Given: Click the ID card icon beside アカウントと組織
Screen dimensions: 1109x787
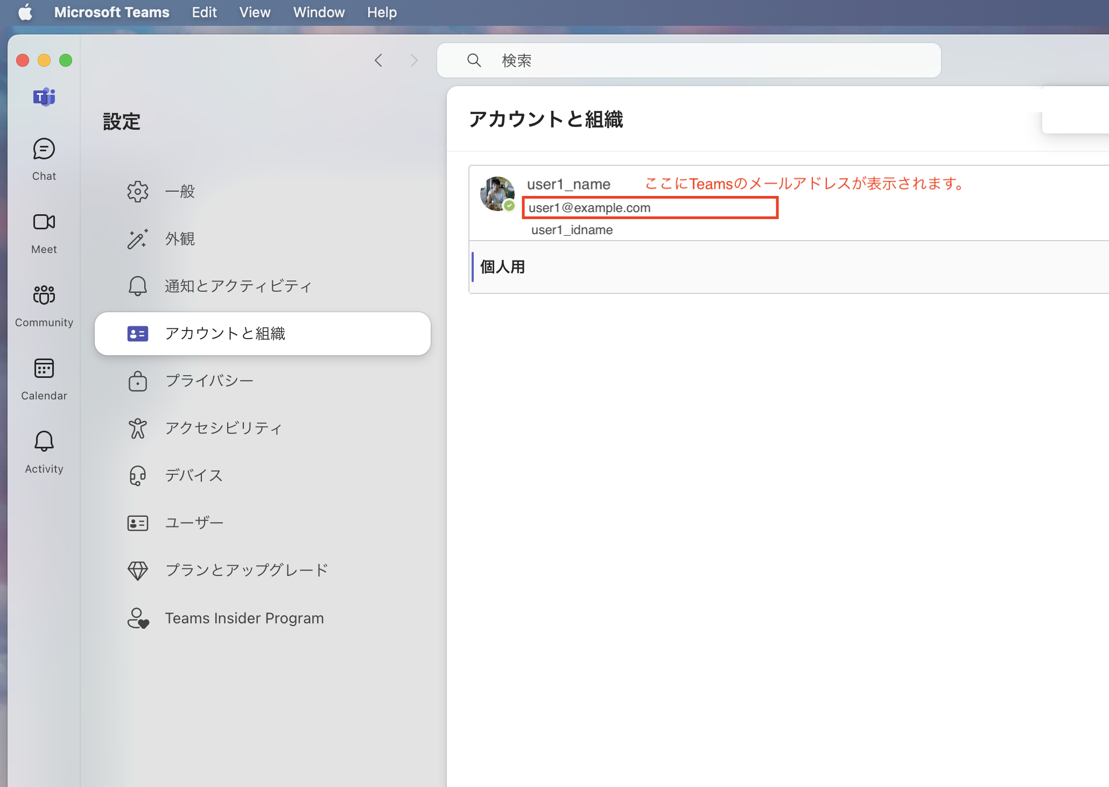Looking at the screenshot, I should pyautogui.click(x=138, y=334).
